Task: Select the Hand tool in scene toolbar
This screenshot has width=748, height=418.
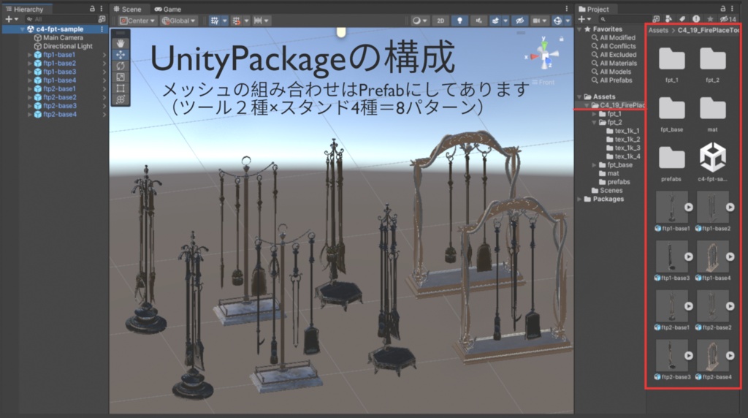Action: pos(121,43)
